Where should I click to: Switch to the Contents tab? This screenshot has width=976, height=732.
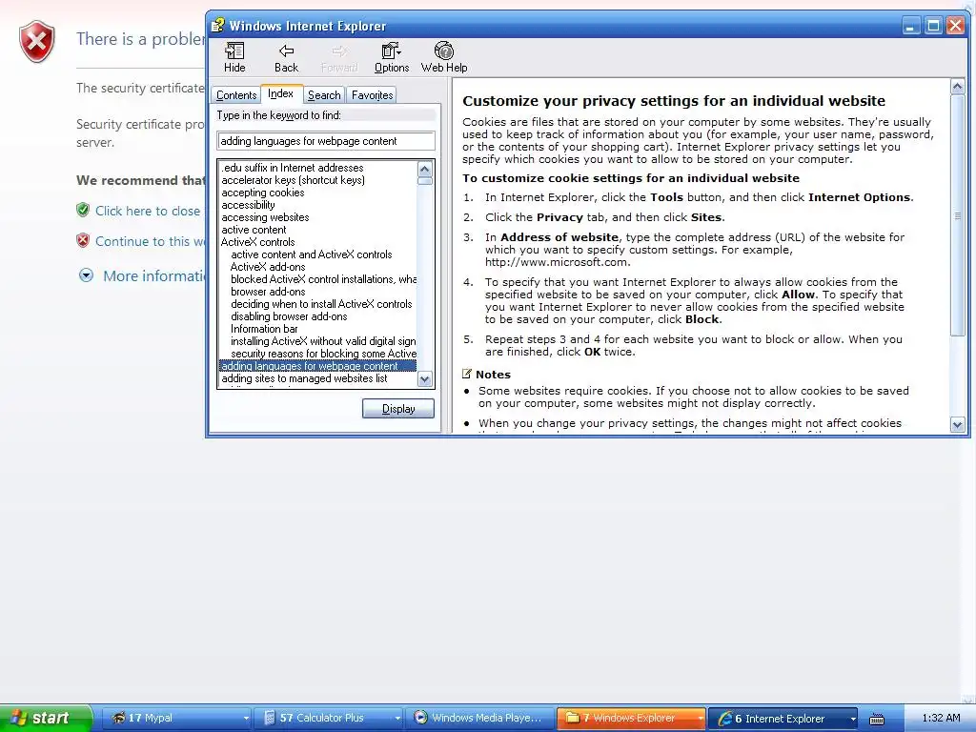pyautogui.click(x=236, y=95)
